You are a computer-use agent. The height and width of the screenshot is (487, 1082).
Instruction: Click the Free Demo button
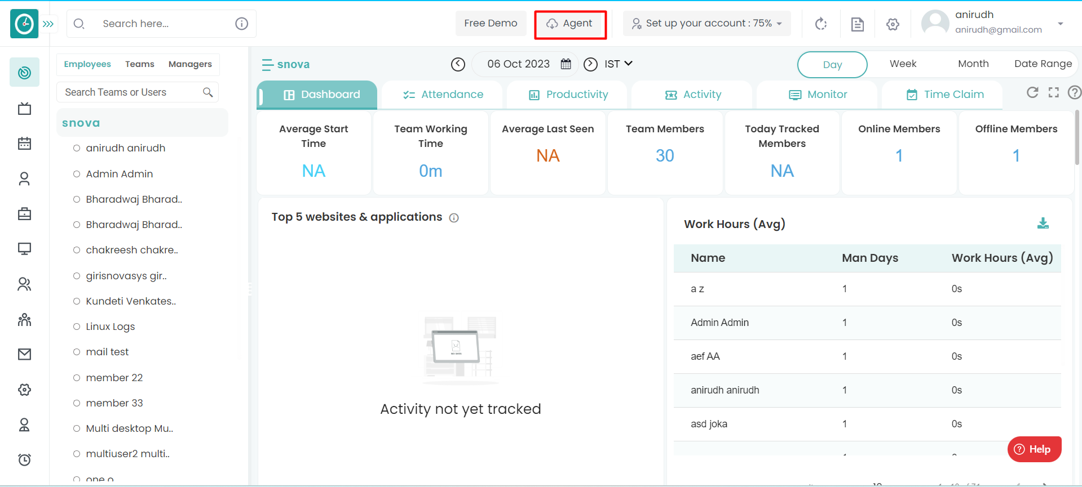coord(491,23)
